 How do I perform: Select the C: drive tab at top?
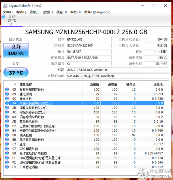tap(12, 21)
